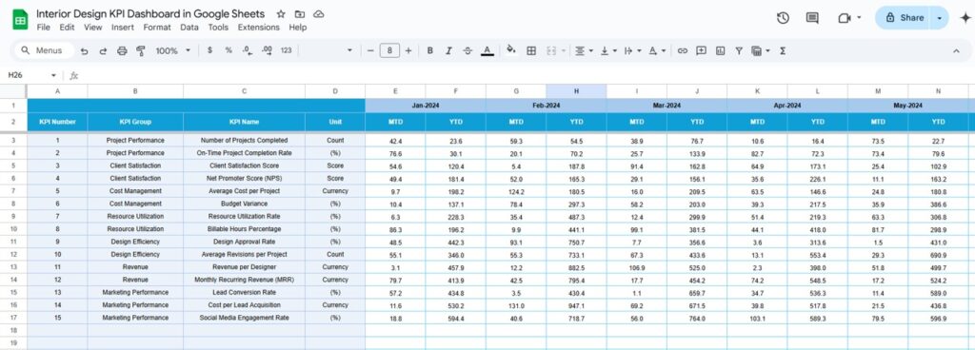Open the Extensions menu
Image resolution: width=975 pixels, height=350 pixels.
[259, 28]
